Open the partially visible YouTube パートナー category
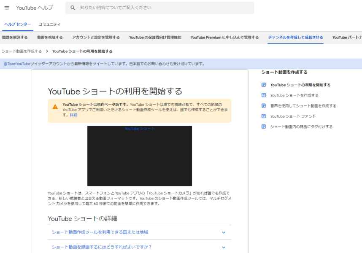 [347, 38]
